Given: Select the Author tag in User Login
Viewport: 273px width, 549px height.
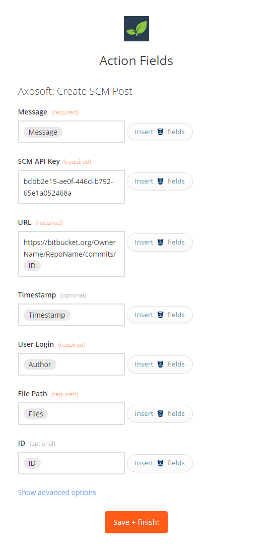Looking at the screenshot, I should pos(40,364).
